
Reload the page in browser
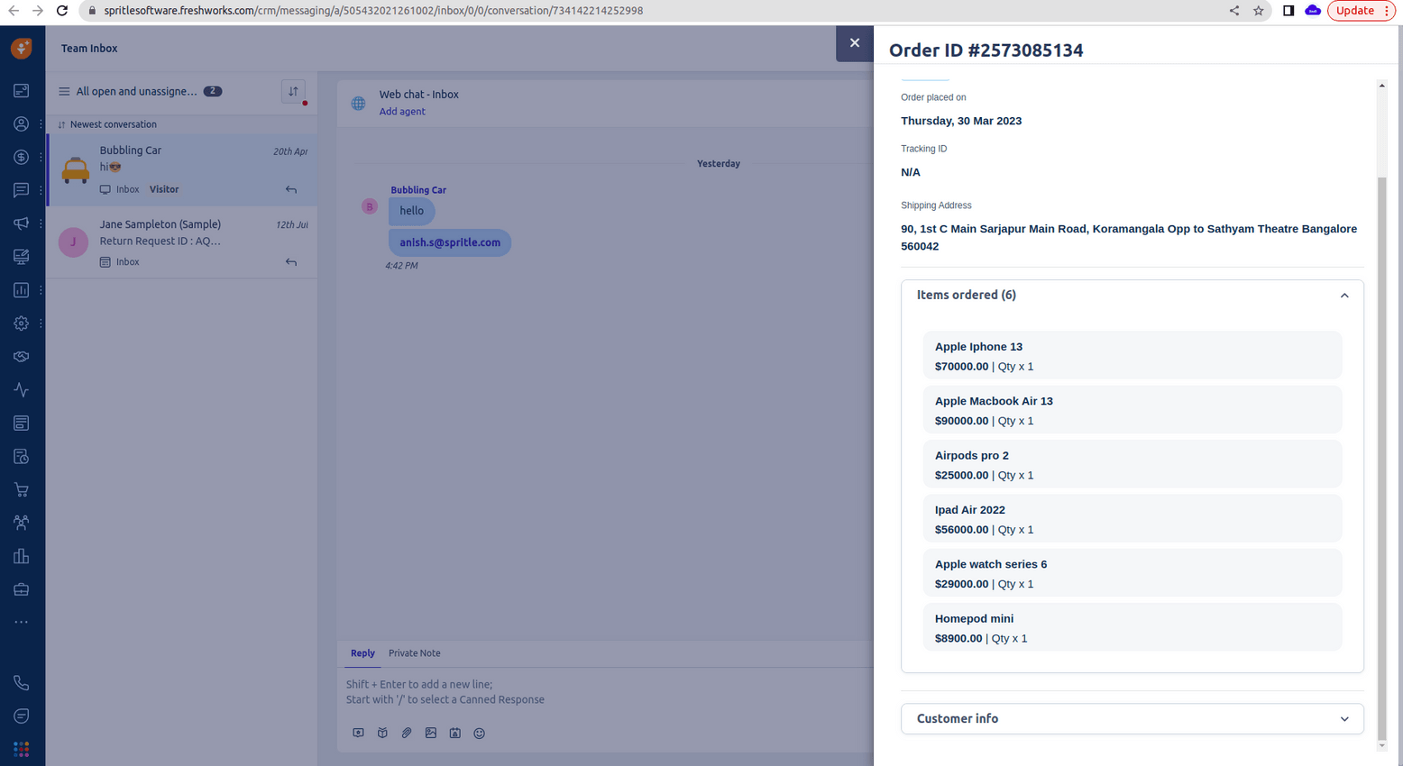pos(62,11)
